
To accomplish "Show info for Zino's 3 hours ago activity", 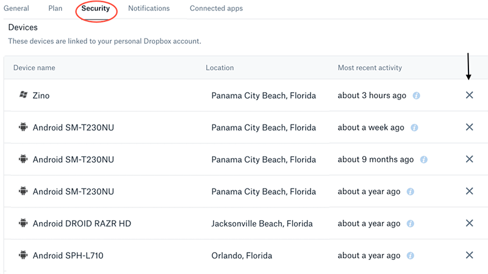I will pos(416,96).
